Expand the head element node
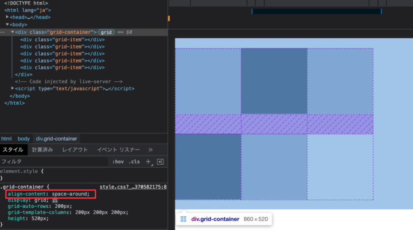The width and height of the screenshot is (413, 230). (7, 17)
